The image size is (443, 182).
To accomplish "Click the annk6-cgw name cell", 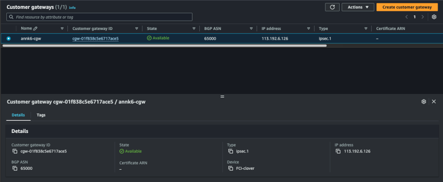I will point(31,39).
